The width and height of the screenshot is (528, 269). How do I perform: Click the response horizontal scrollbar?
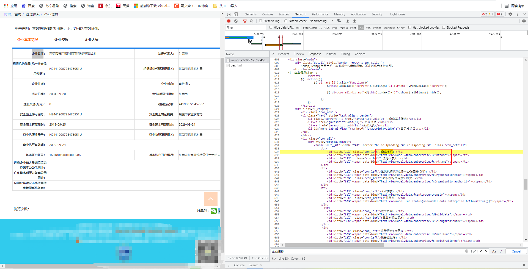point(334,245)
